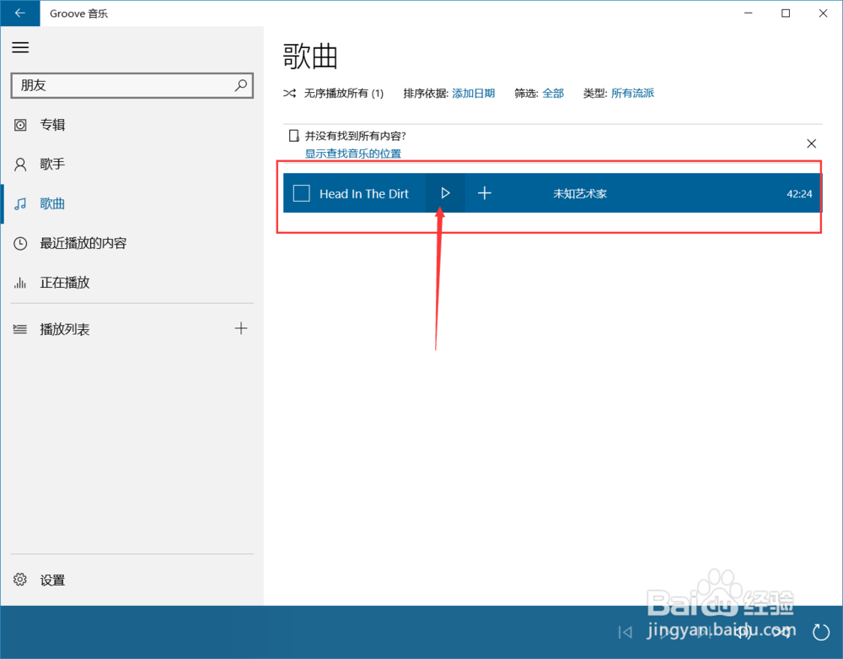Click the clock icon beside 最近播放的内容
This screenshot has height=659, width=843.
(20, 243)
